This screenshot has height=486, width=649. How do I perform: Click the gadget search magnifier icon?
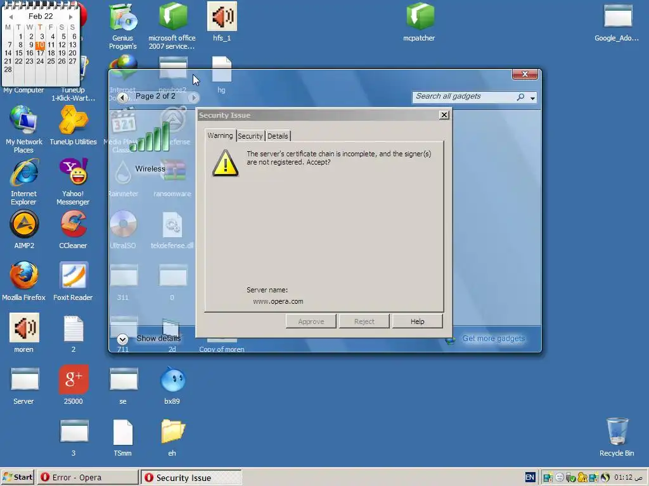521,97
